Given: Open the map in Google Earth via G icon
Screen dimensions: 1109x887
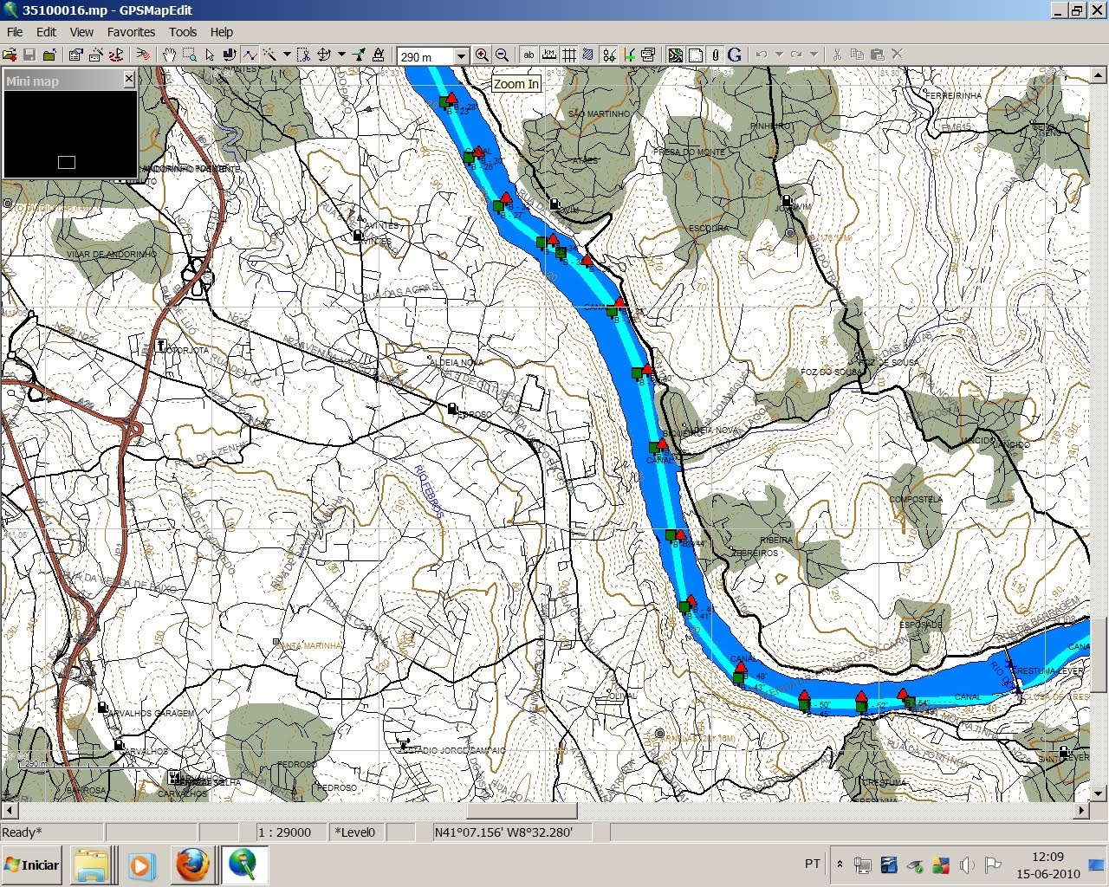Looking at the screenshot, I should click(734, 55).
